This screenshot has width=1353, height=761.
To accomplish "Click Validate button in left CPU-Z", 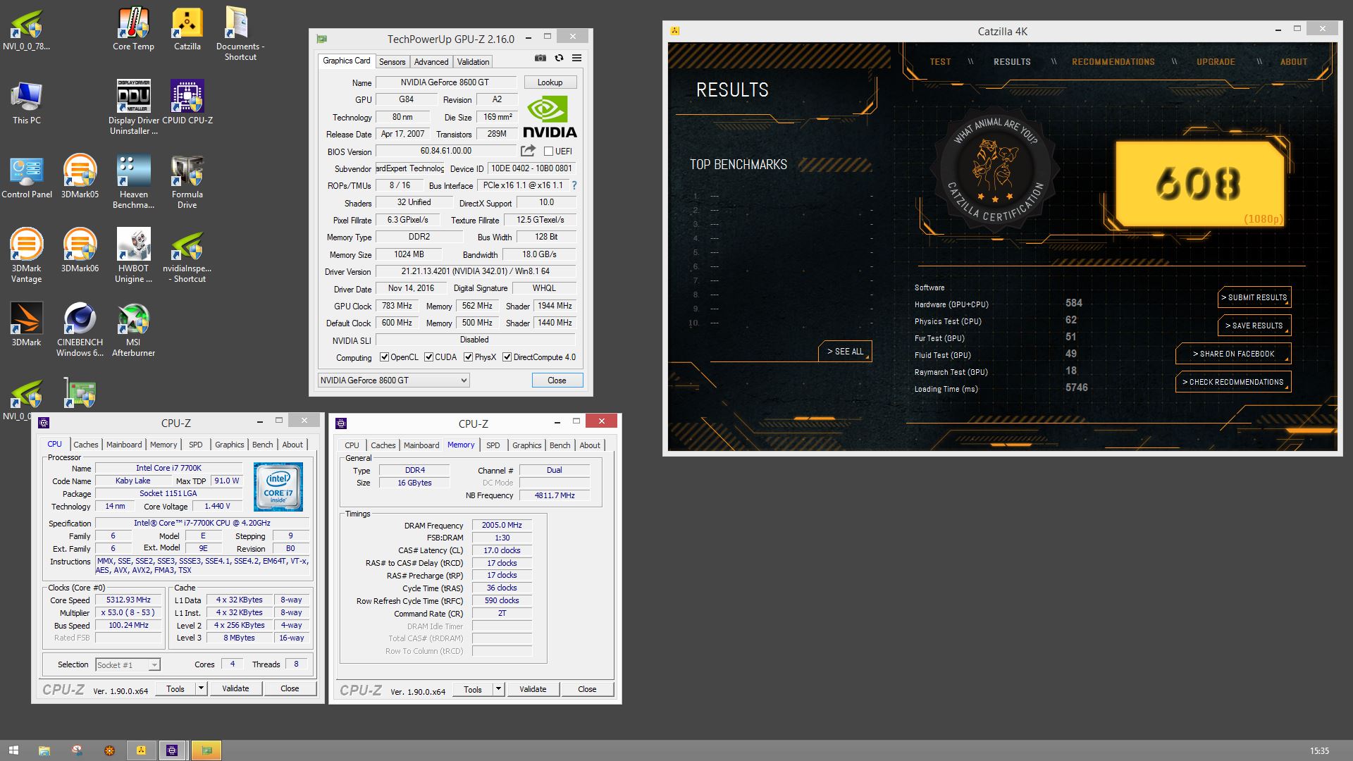I will [235, 688].
